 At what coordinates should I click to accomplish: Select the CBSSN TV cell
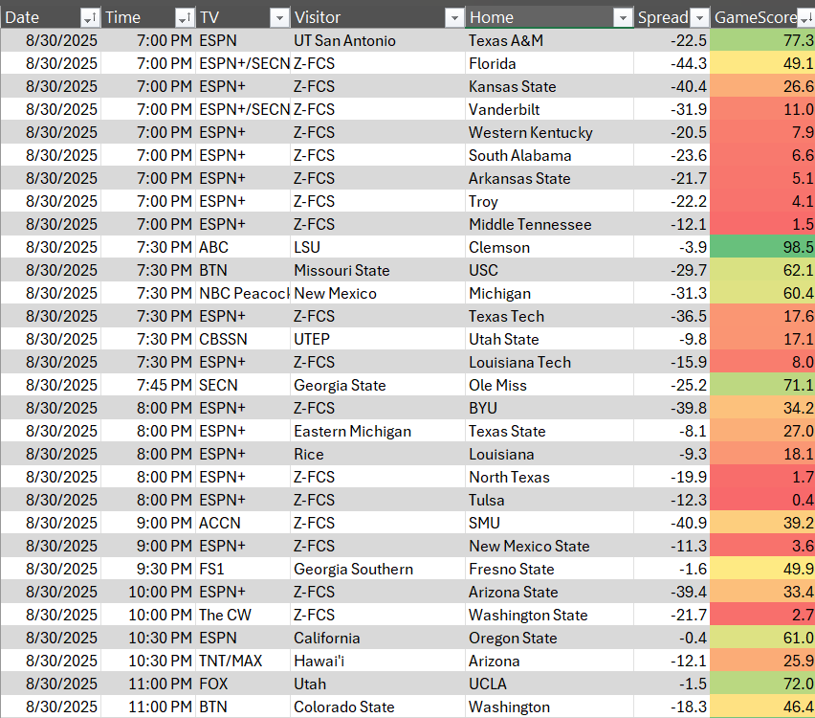click(243, 339)
